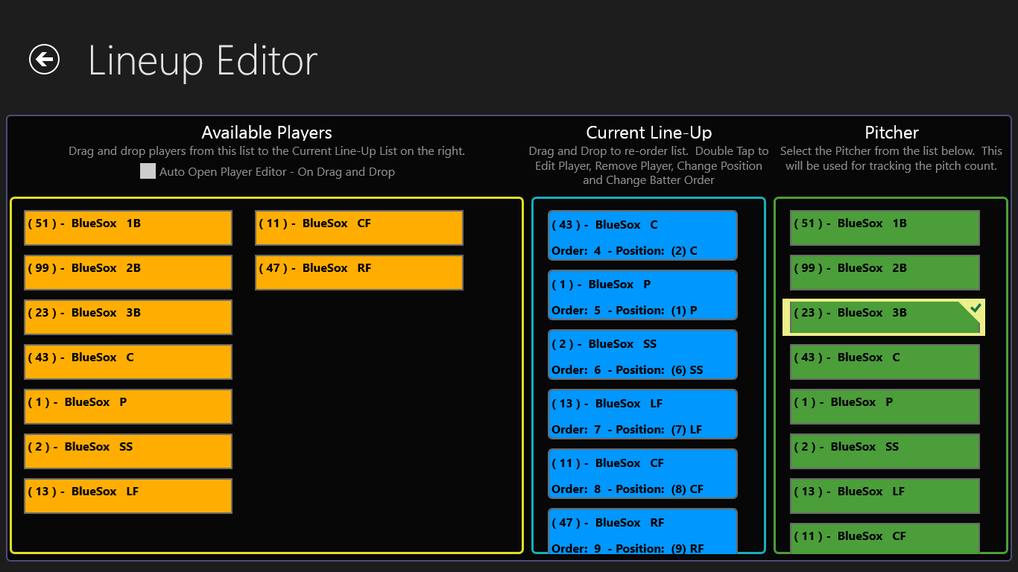This screenshot has width=1018, height=572.
Task: Select lineup entry Order 5 pitcher
Action: click(642, 296)
